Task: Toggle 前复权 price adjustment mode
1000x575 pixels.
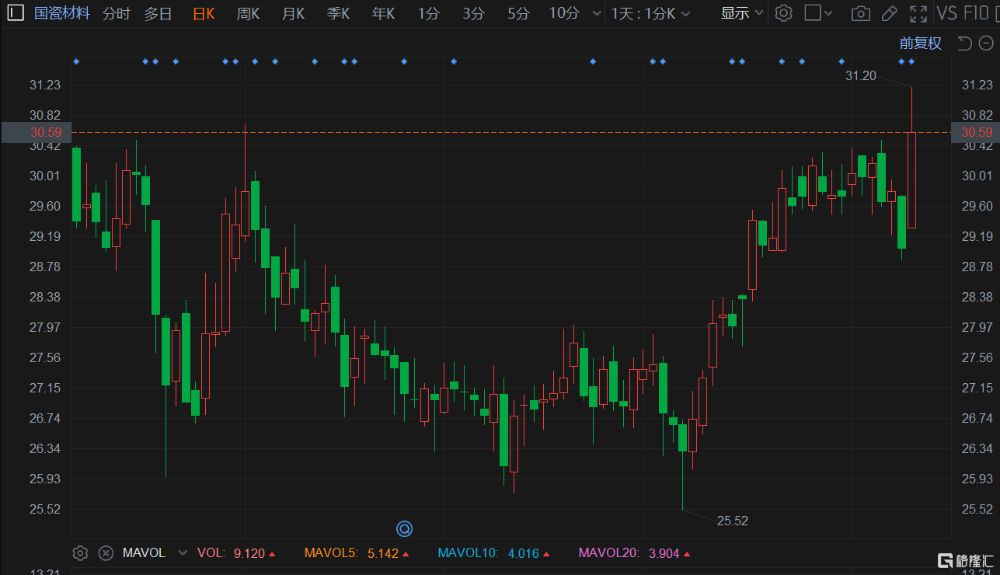Action: pyautogui.click(x=920, y=44)
